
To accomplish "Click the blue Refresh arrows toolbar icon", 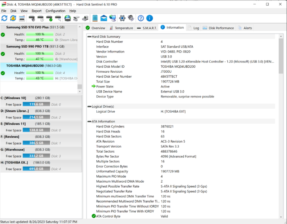I will pyautogui.click(x=4, y=18).
